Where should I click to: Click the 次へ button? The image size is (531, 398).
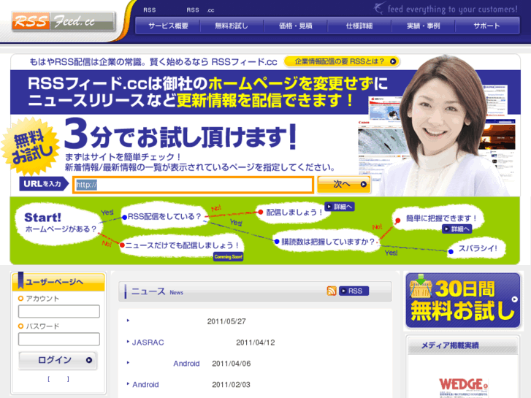(344, 184)
